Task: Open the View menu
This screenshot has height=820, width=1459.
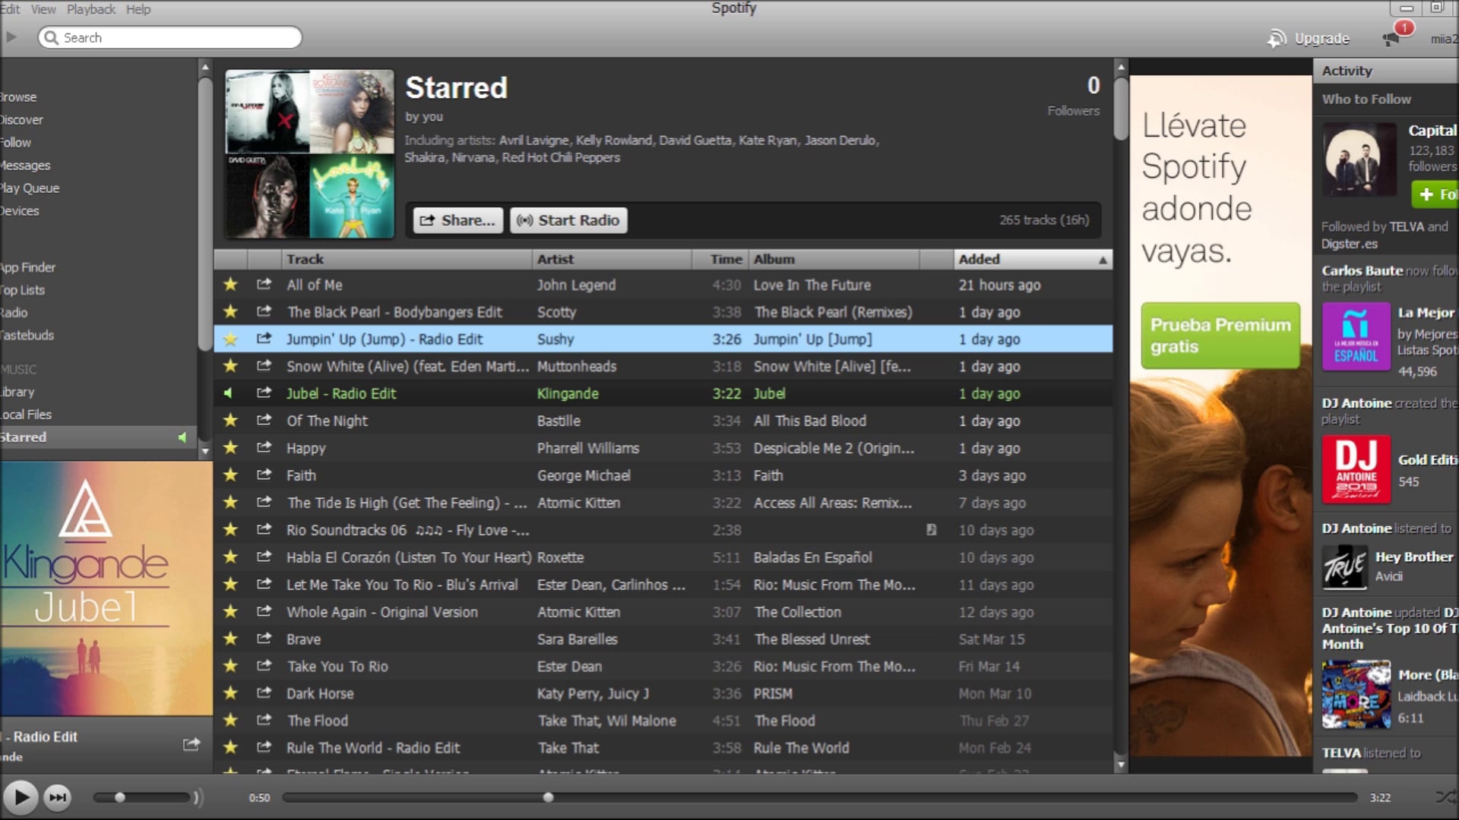Action: click(x=43, y=9)
